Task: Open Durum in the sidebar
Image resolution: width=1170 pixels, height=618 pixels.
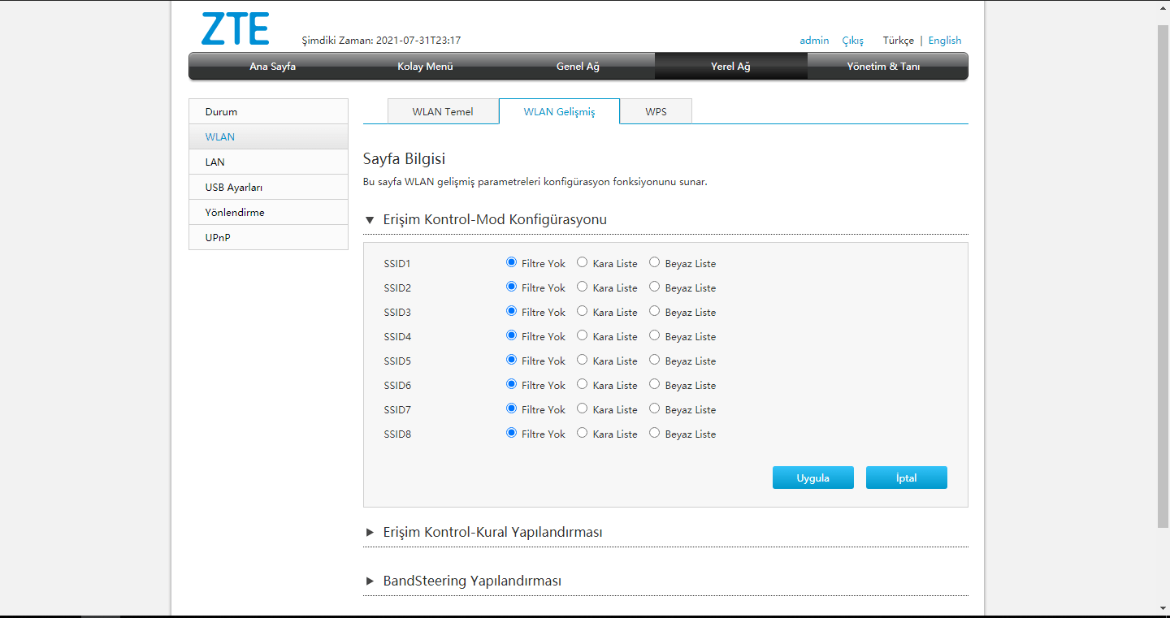Action: click(x=268, y=111)
